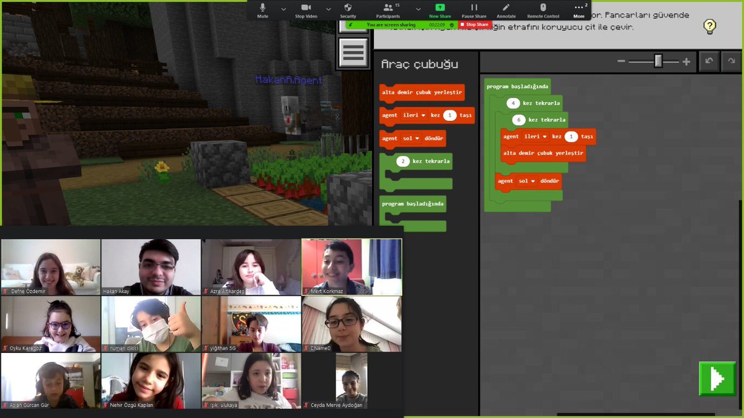This screenshot has width=744, height=418.
Task: Redo the last block change
Action: (732, 61)
